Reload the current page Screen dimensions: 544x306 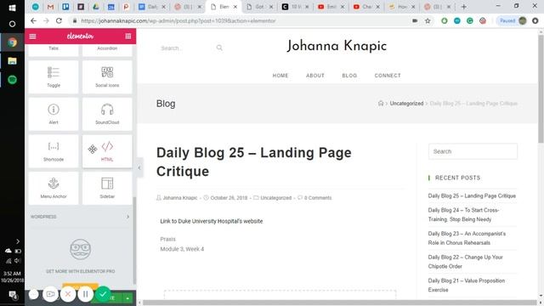pyautogui.click(x=59, y=20)
